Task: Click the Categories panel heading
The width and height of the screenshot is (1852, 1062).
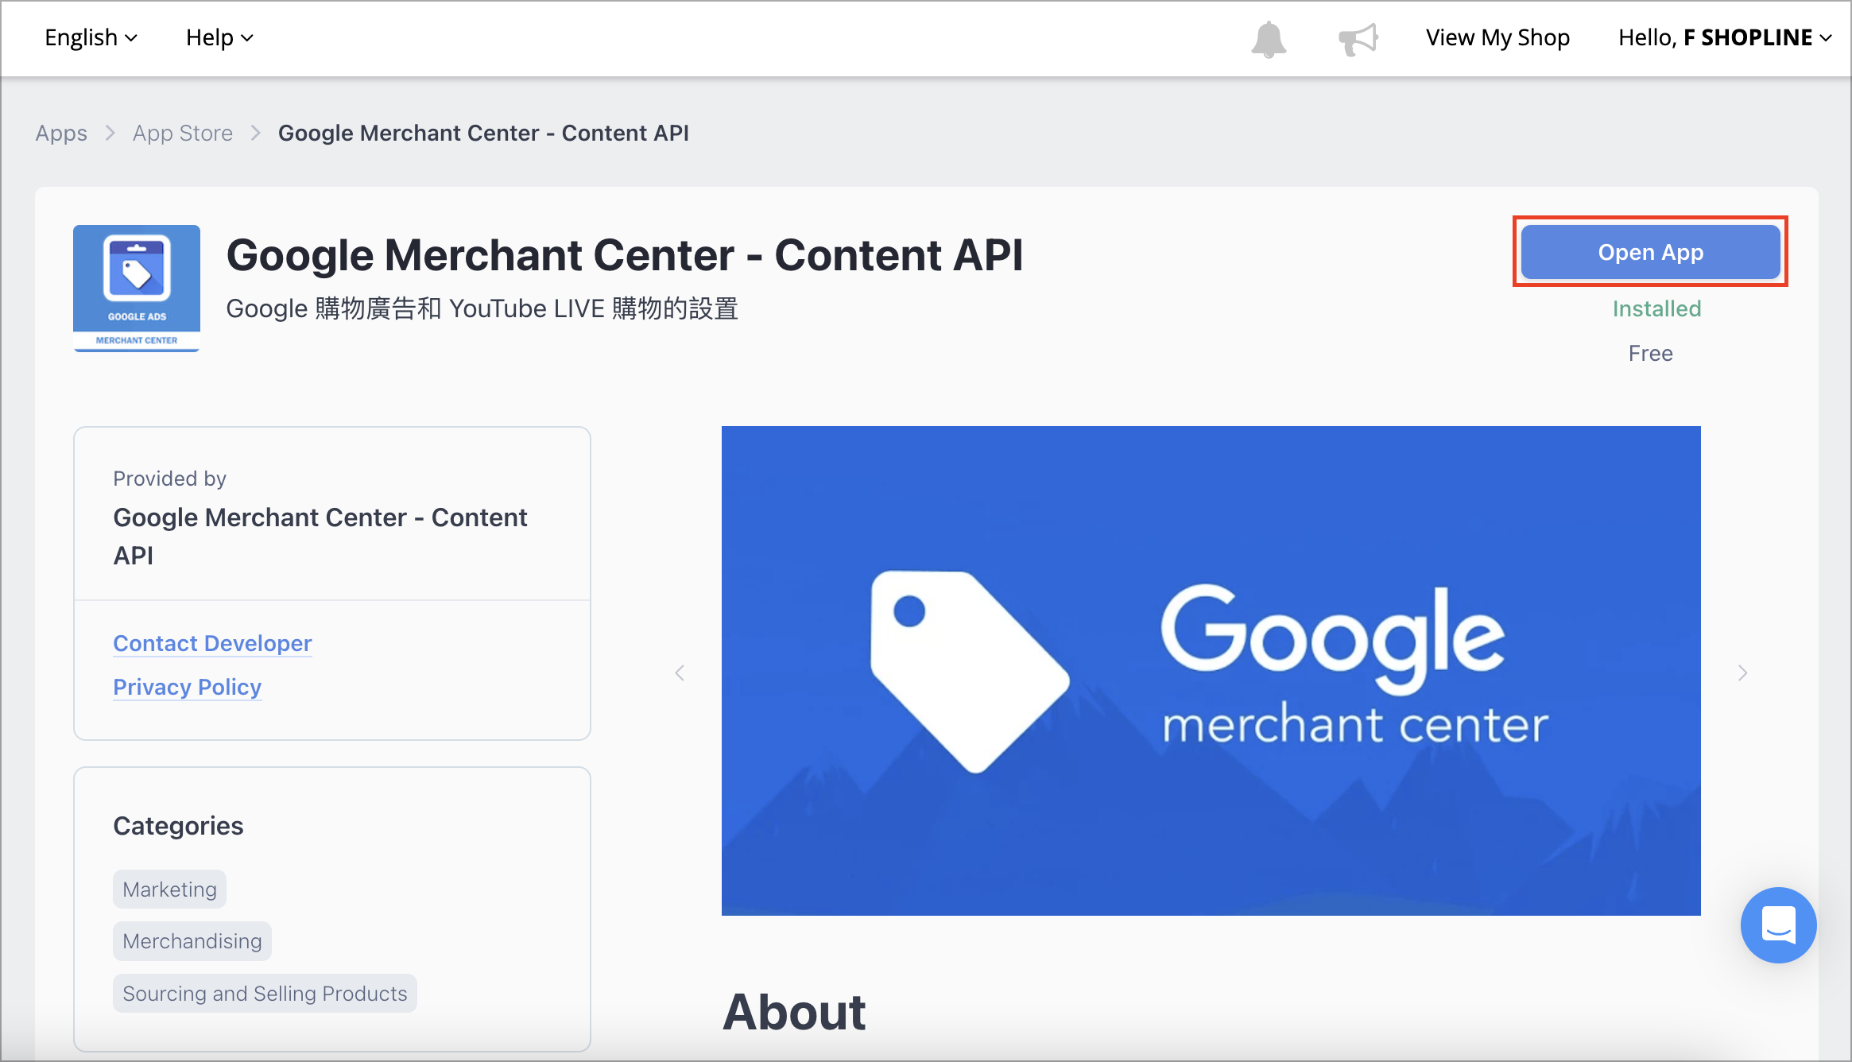Action: pos(178,826)
